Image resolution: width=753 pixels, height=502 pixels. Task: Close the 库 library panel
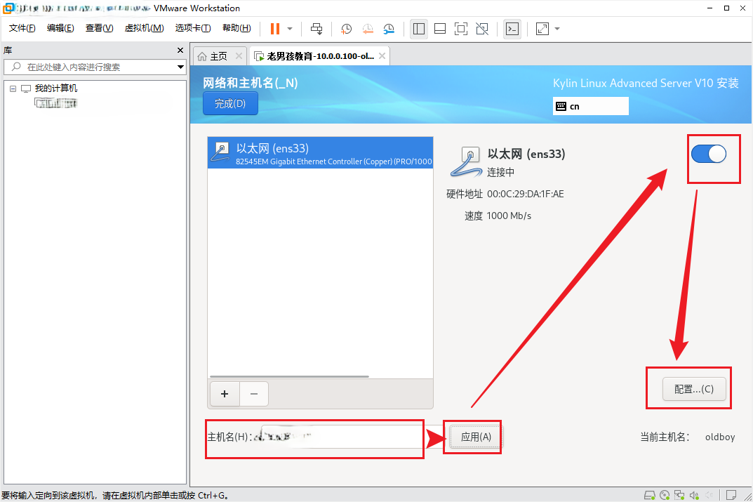point(180,50)
